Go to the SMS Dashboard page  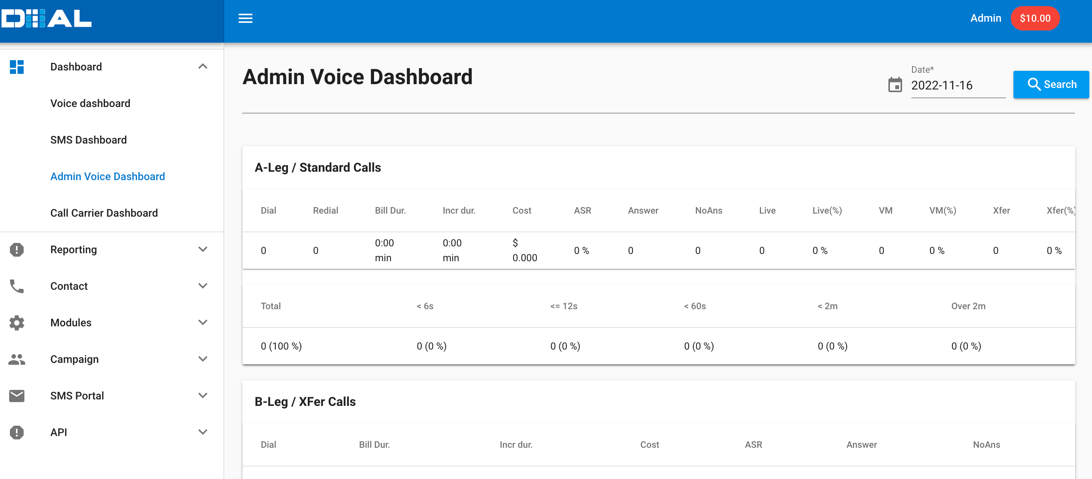tap(88, 140)
